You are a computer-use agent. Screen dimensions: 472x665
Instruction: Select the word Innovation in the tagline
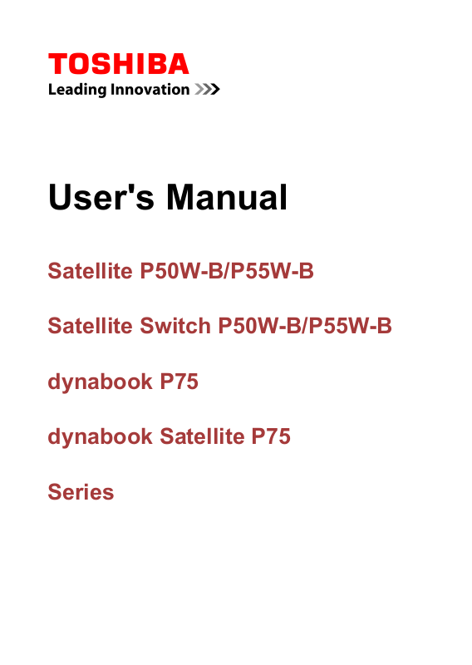[150, 90]
